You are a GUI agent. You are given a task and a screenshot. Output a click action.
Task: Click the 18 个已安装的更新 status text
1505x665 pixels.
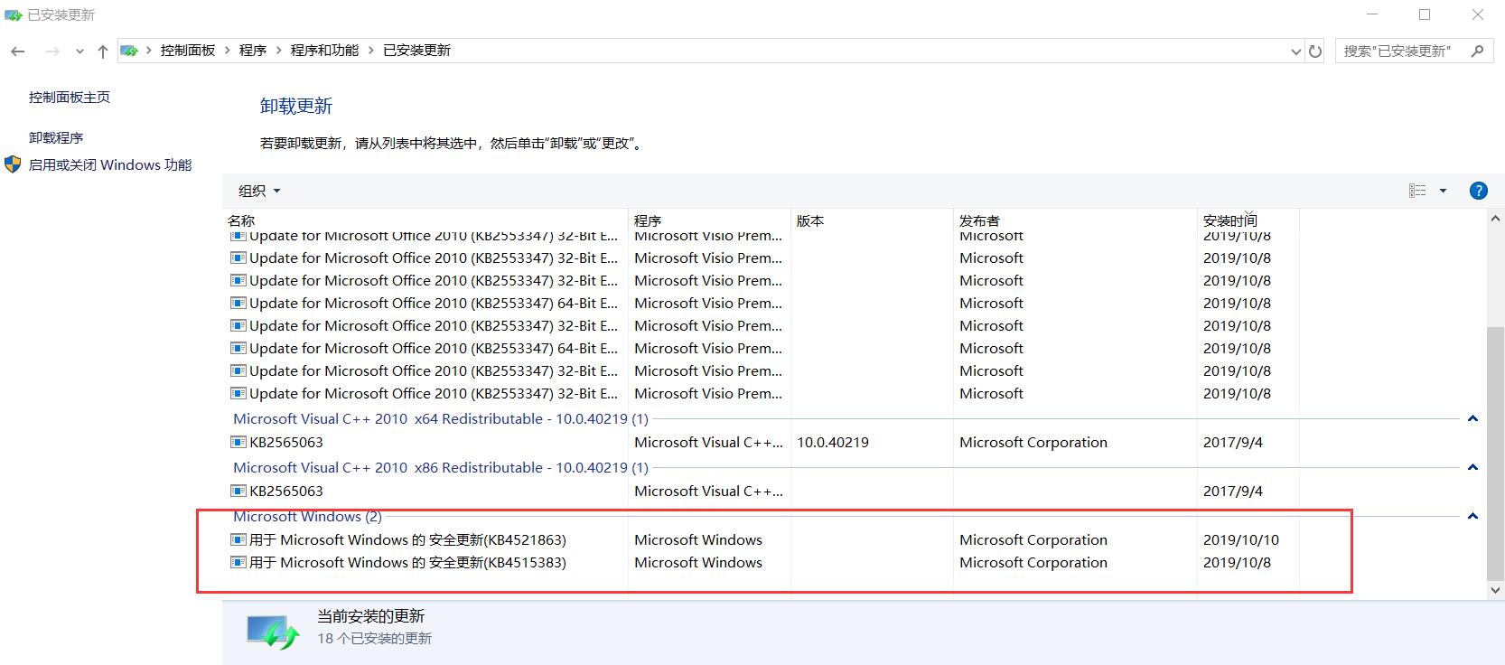tap(374, 639)
